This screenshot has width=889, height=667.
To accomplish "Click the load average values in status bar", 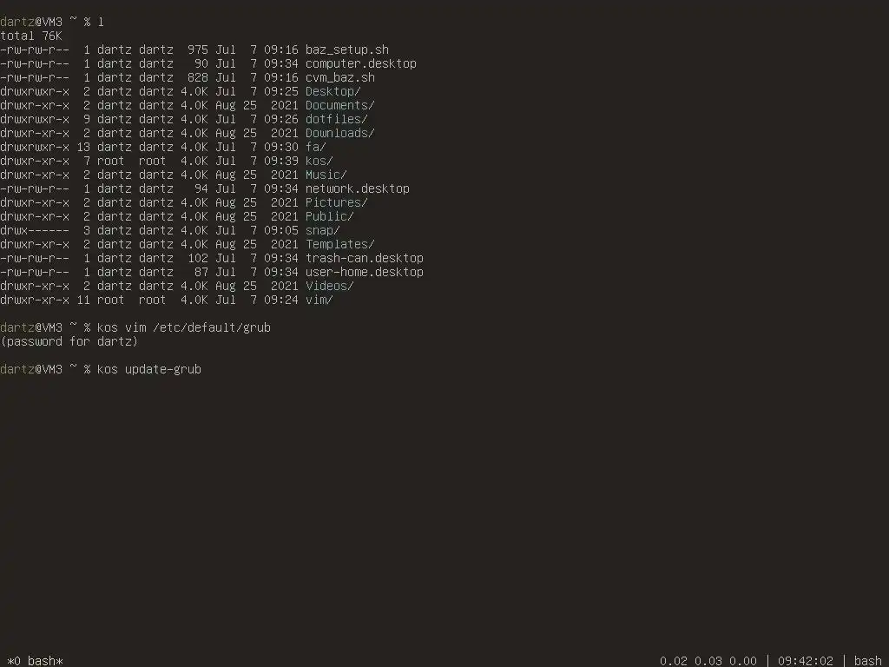I will pos(708,661).
